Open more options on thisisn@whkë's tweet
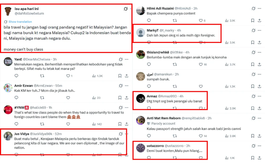 click(259, 52)
